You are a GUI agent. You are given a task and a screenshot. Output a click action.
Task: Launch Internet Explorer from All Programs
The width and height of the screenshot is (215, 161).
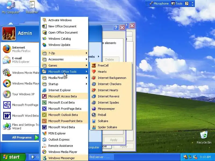[x=64, y=90]
